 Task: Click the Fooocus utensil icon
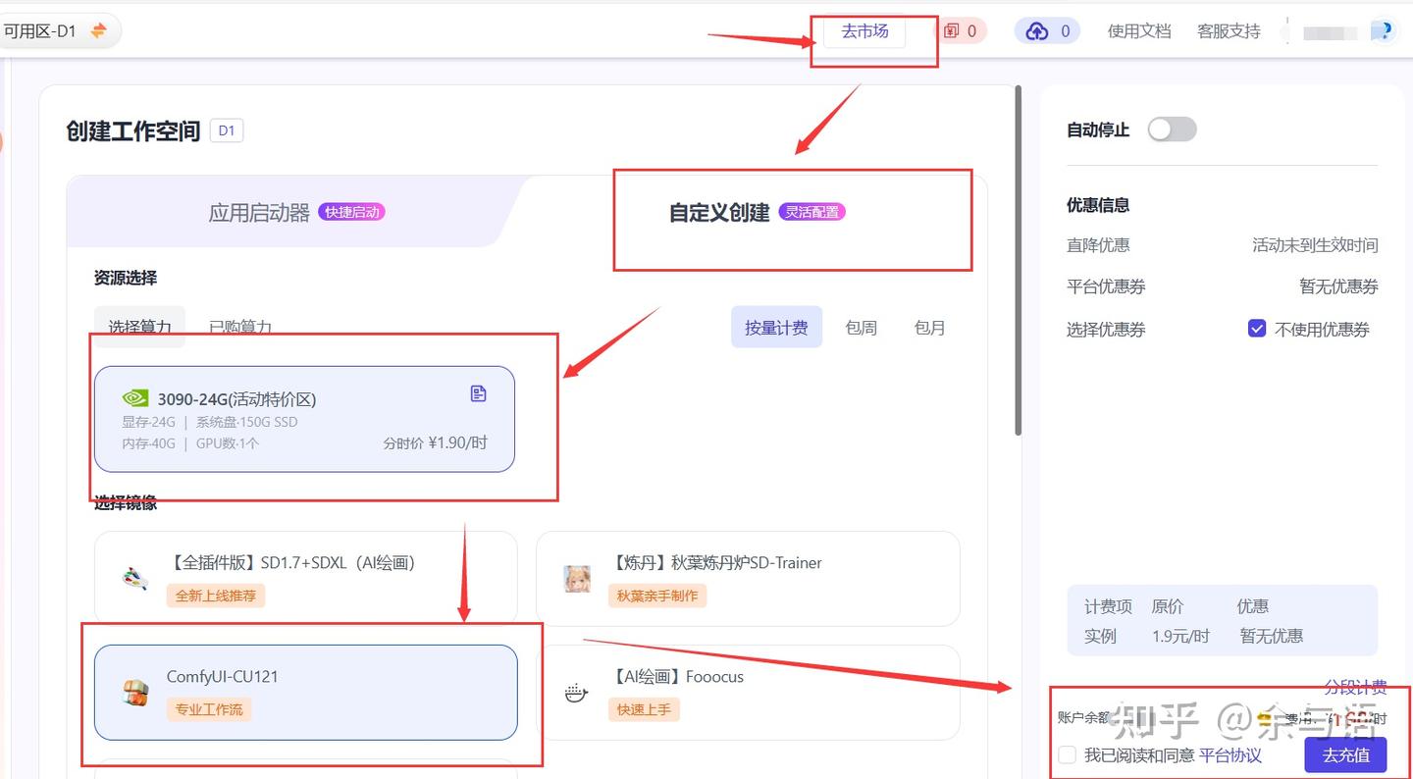pos(577,693)
